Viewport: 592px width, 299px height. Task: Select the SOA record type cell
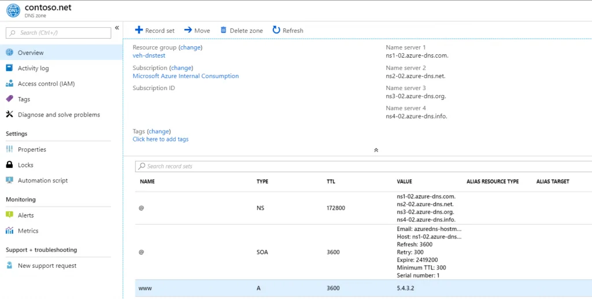(x=262, y=252)
